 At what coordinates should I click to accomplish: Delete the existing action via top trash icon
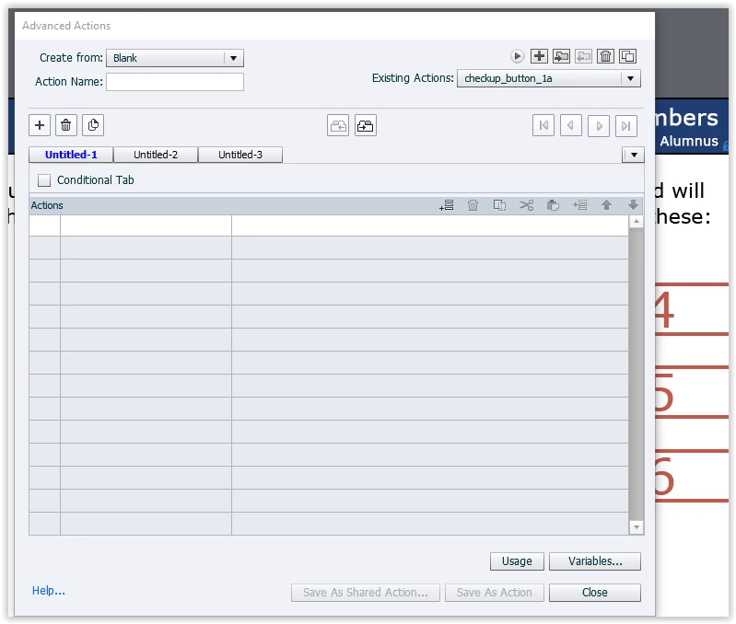tap(605, 56)
